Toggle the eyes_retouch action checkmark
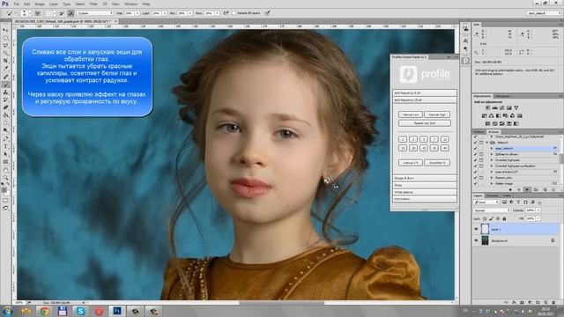 click(x=475, y=149)
